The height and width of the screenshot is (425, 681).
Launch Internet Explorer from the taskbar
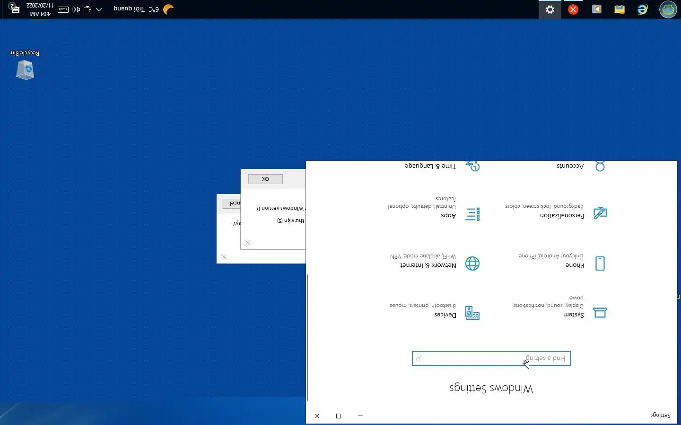[642, 9]
